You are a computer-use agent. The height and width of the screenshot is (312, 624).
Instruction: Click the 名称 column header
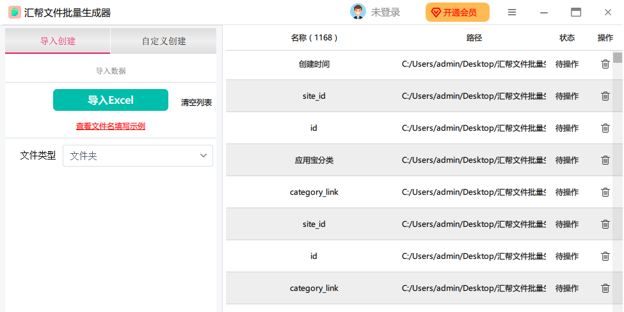tap(314, 38)
